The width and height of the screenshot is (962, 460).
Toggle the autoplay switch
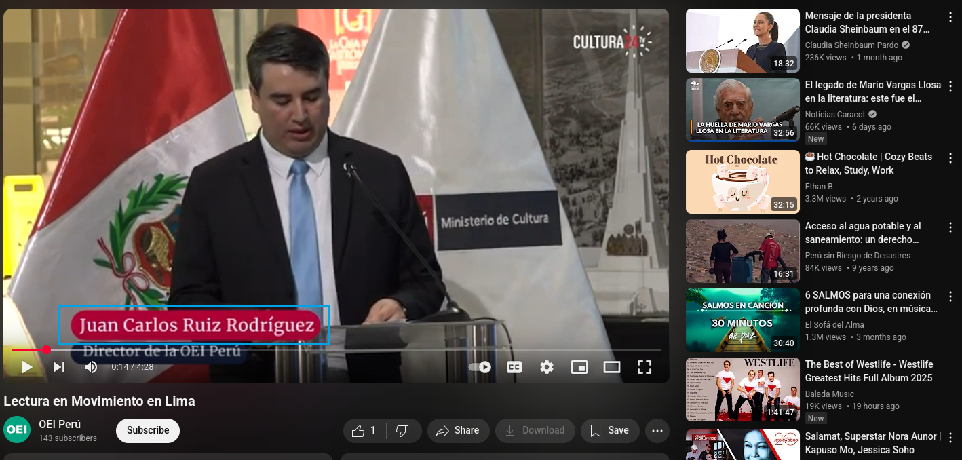click(480, 367)
